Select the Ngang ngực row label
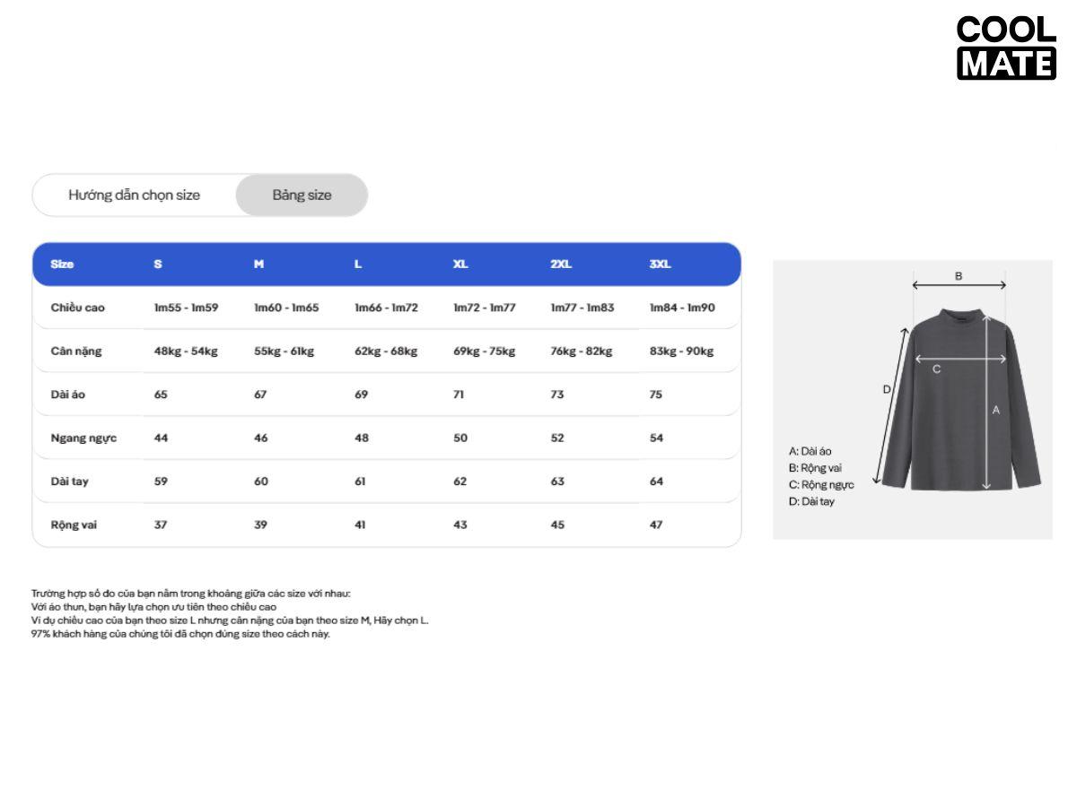 (x=83, y=438)
